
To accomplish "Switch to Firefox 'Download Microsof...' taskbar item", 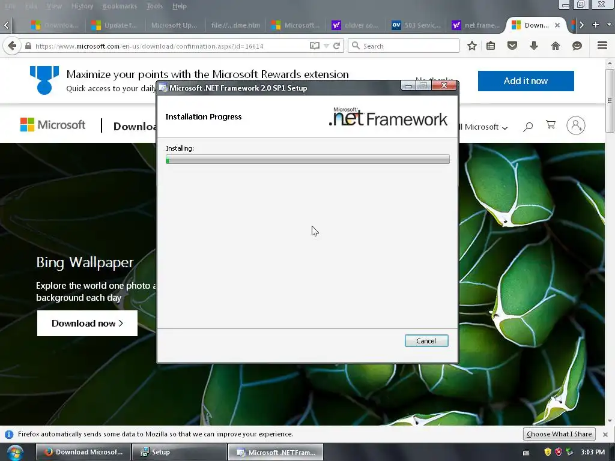I will coord(83,452).
